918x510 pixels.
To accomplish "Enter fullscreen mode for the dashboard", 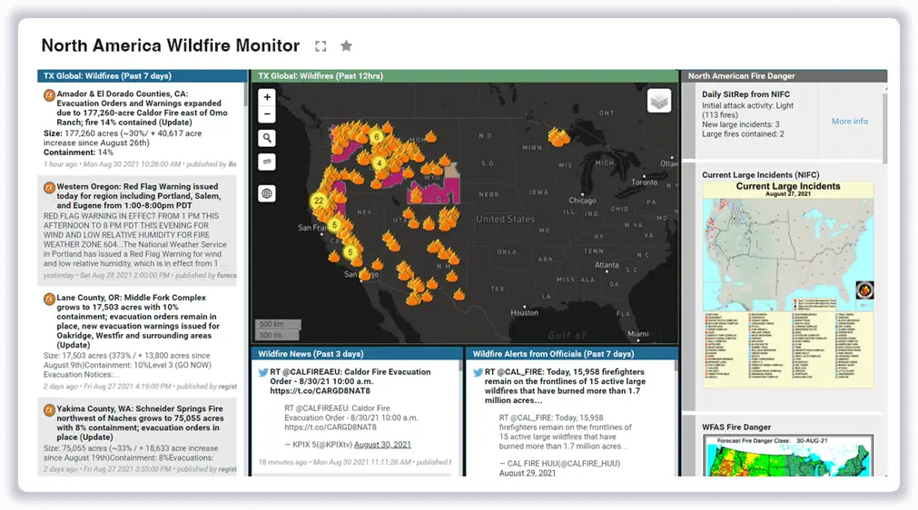I will (x=321, y=46).
